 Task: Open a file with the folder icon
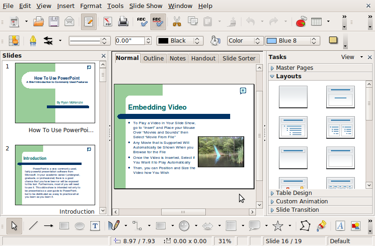click(38, 22)
